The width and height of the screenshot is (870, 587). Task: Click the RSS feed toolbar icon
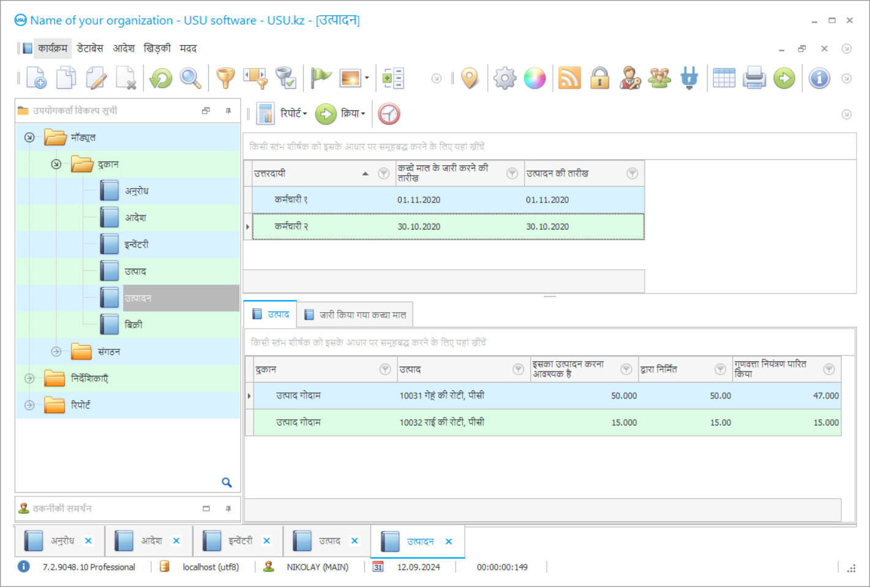point(569,78)
